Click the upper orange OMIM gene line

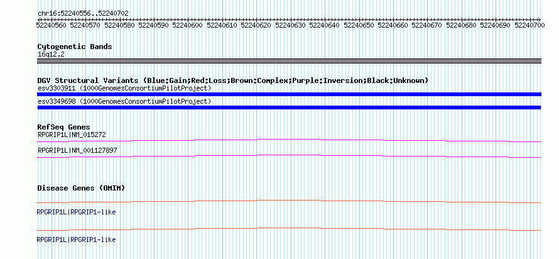[289, 202]
